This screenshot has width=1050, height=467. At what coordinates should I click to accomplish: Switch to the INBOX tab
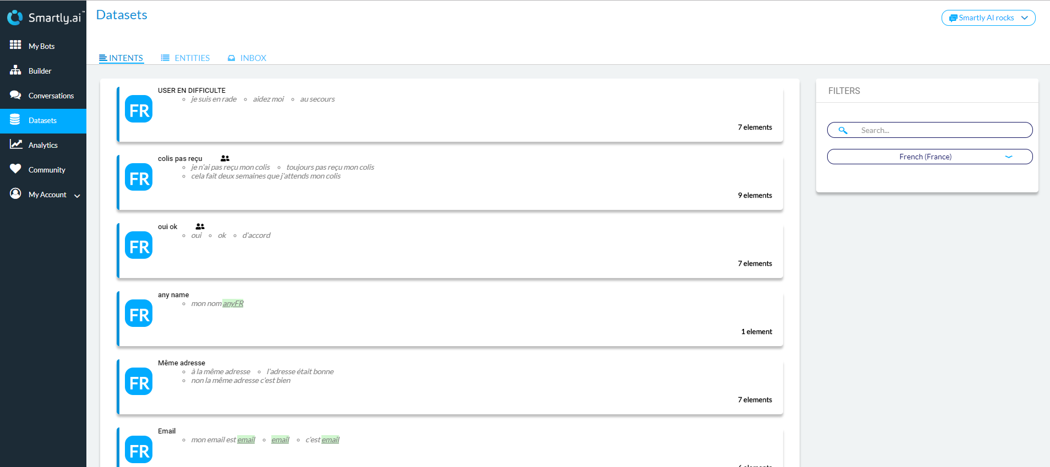coord(247,58)
